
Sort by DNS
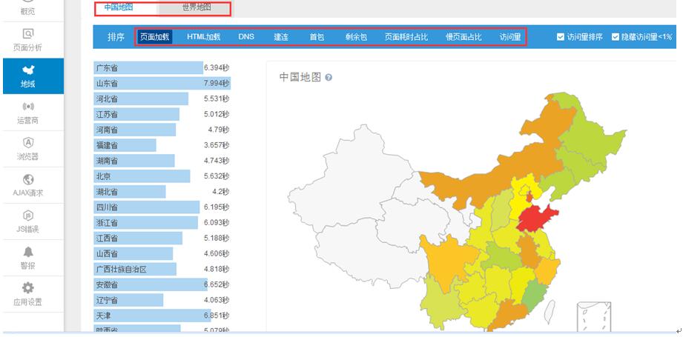(246, 37)
